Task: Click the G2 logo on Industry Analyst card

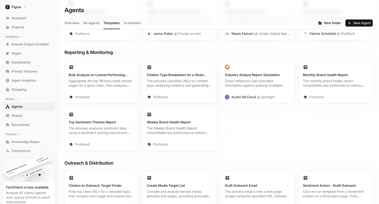Action: [227, 67]
